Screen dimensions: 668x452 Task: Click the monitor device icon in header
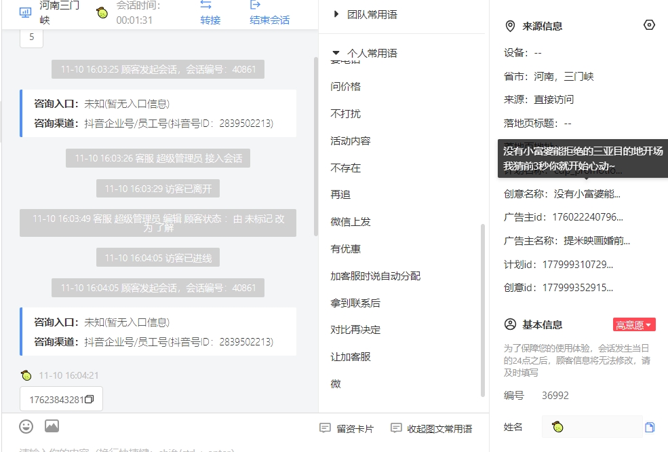coord(26,12)
